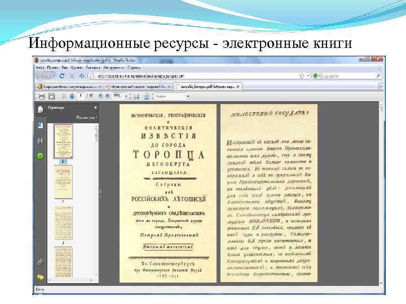Click the Firefox Home icon
The image size is (406, 304).
pyautogui.click(x=82, y=76)
